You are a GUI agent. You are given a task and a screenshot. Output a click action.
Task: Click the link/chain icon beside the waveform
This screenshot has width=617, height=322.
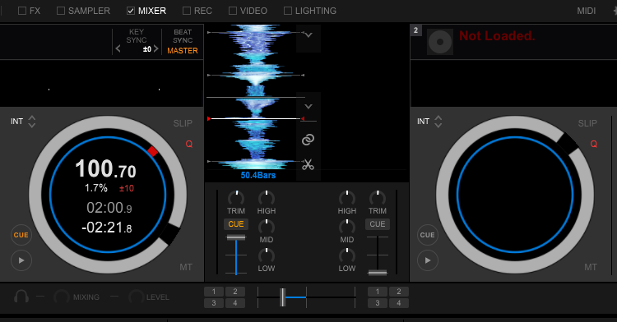(308, 140)
